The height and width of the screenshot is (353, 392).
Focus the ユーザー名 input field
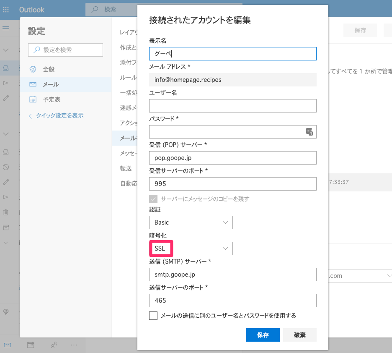(x=233, y=106)
